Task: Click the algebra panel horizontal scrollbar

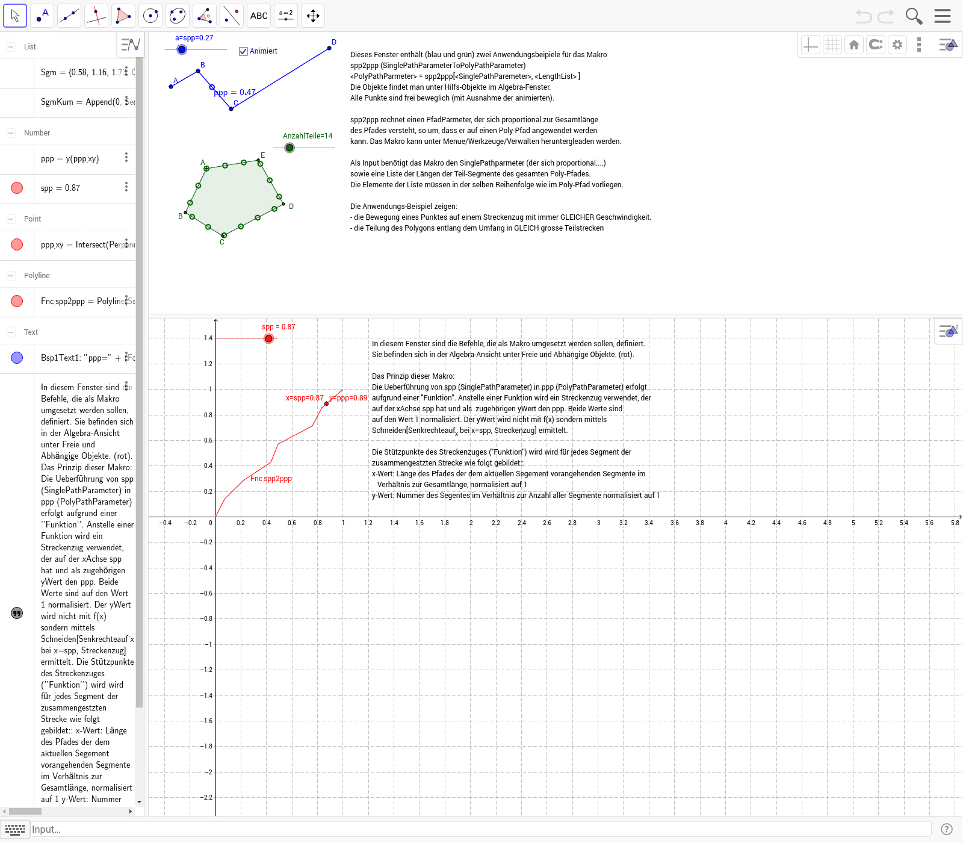Action: pyautogui.click(x=25, y=811)
